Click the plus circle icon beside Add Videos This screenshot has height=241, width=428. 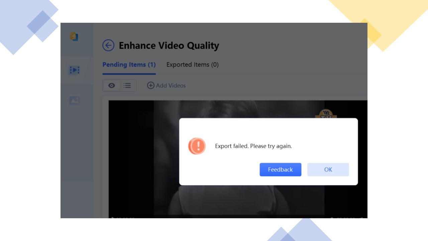pos(151,85)
